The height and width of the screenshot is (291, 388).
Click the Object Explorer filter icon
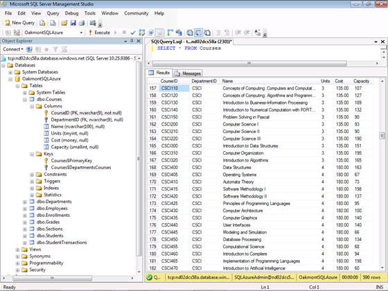tap(55, 49)
